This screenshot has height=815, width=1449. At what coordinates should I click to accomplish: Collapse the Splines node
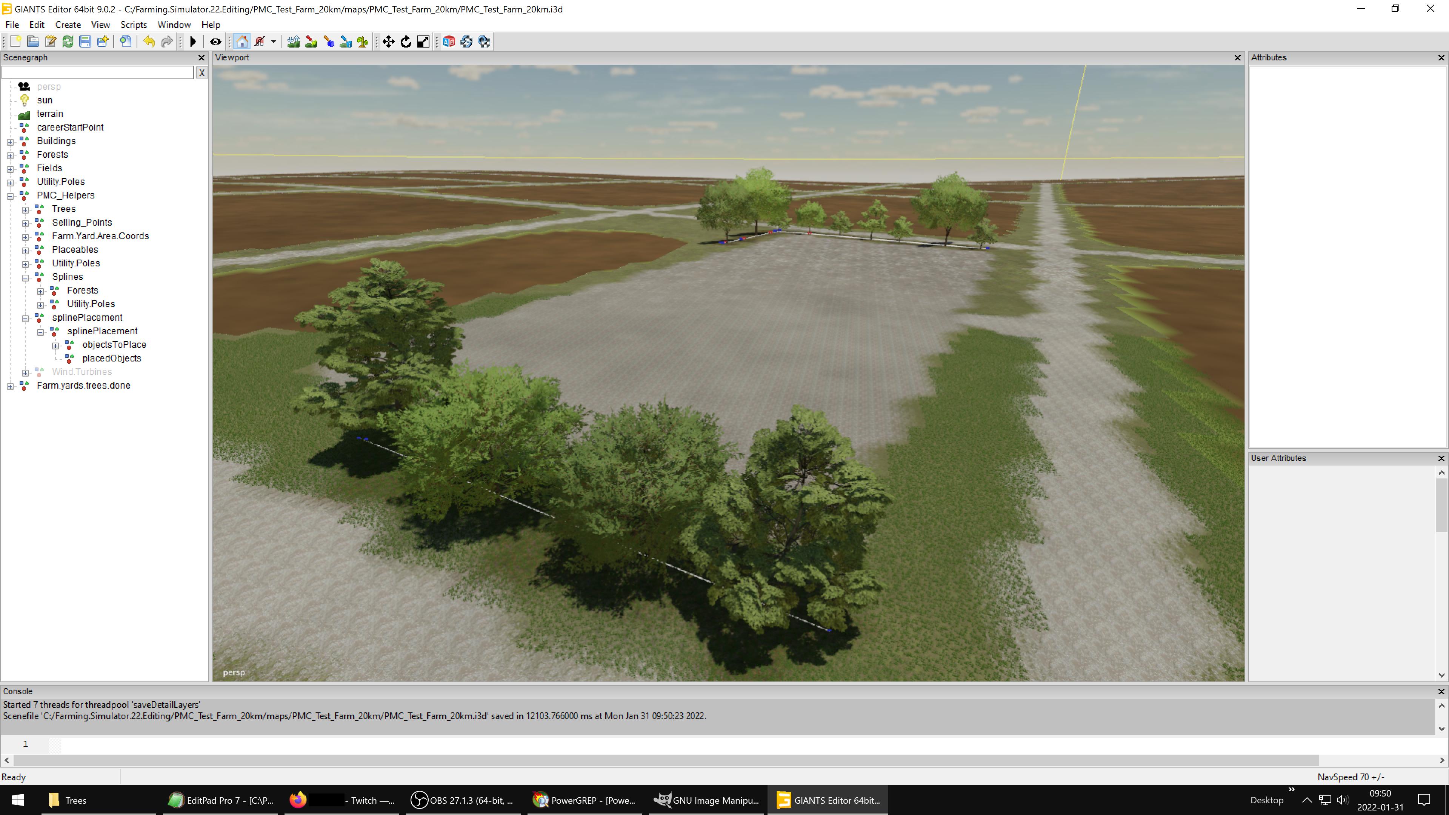pos(25,278)
